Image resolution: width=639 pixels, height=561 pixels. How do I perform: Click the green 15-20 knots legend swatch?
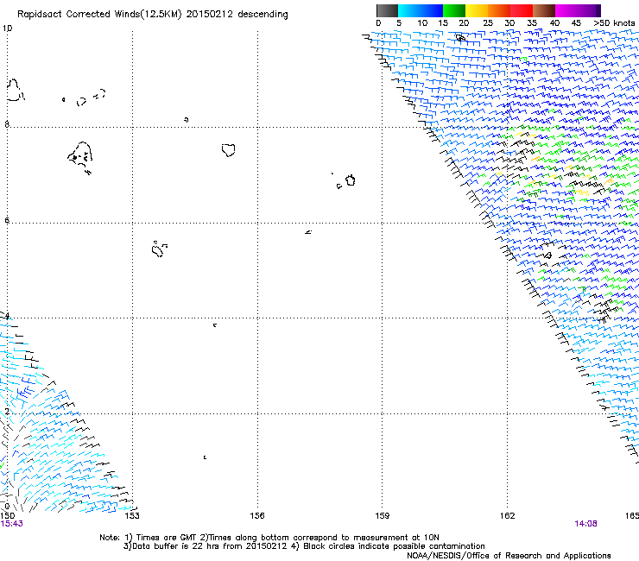coord(454,10)
